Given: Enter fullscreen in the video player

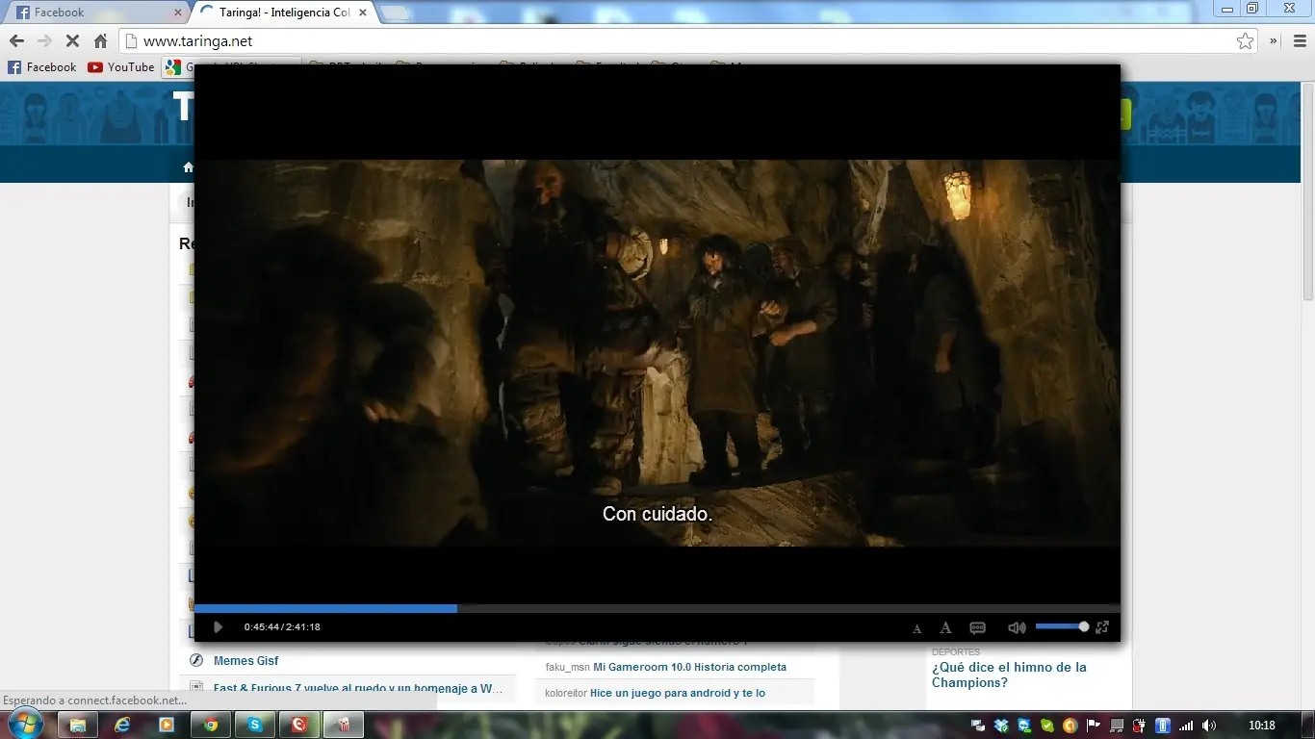Looking at the screenshot, I should [1102, 627].
